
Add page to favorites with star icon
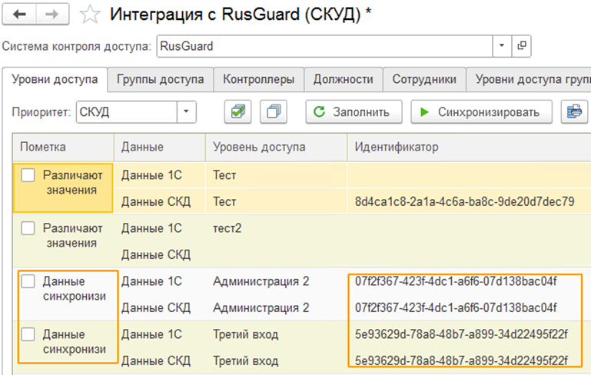point(90,15)
